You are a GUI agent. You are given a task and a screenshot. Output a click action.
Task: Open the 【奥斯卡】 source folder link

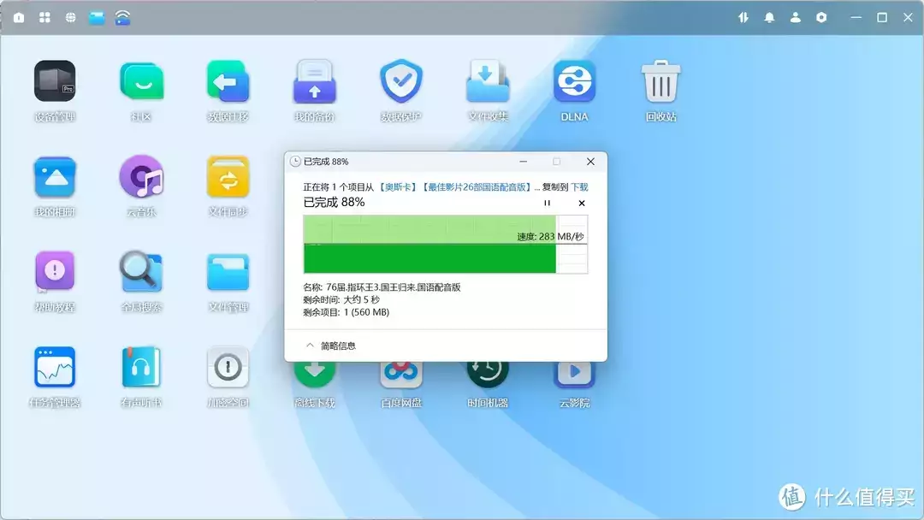click(398, 187)
